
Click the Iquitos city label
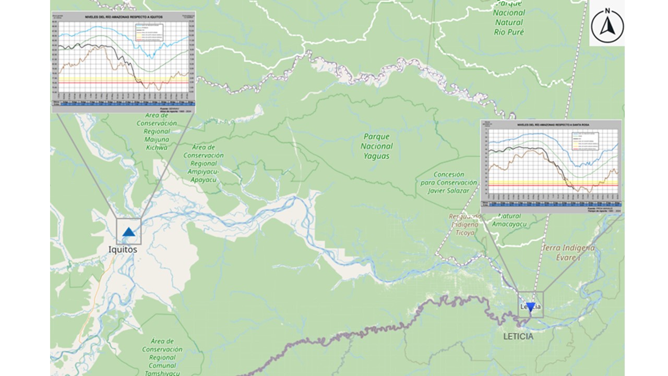click(123, 250)
